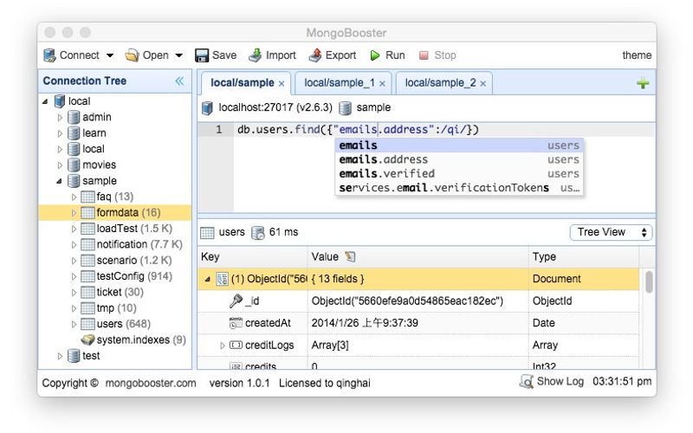Switch to the local/sample_1 tab
Screen dimensions: 693x433
click(x=339, y=83)
